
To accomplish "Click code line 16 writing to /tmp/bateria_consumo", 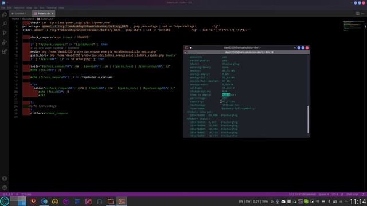I will [71, 77].
